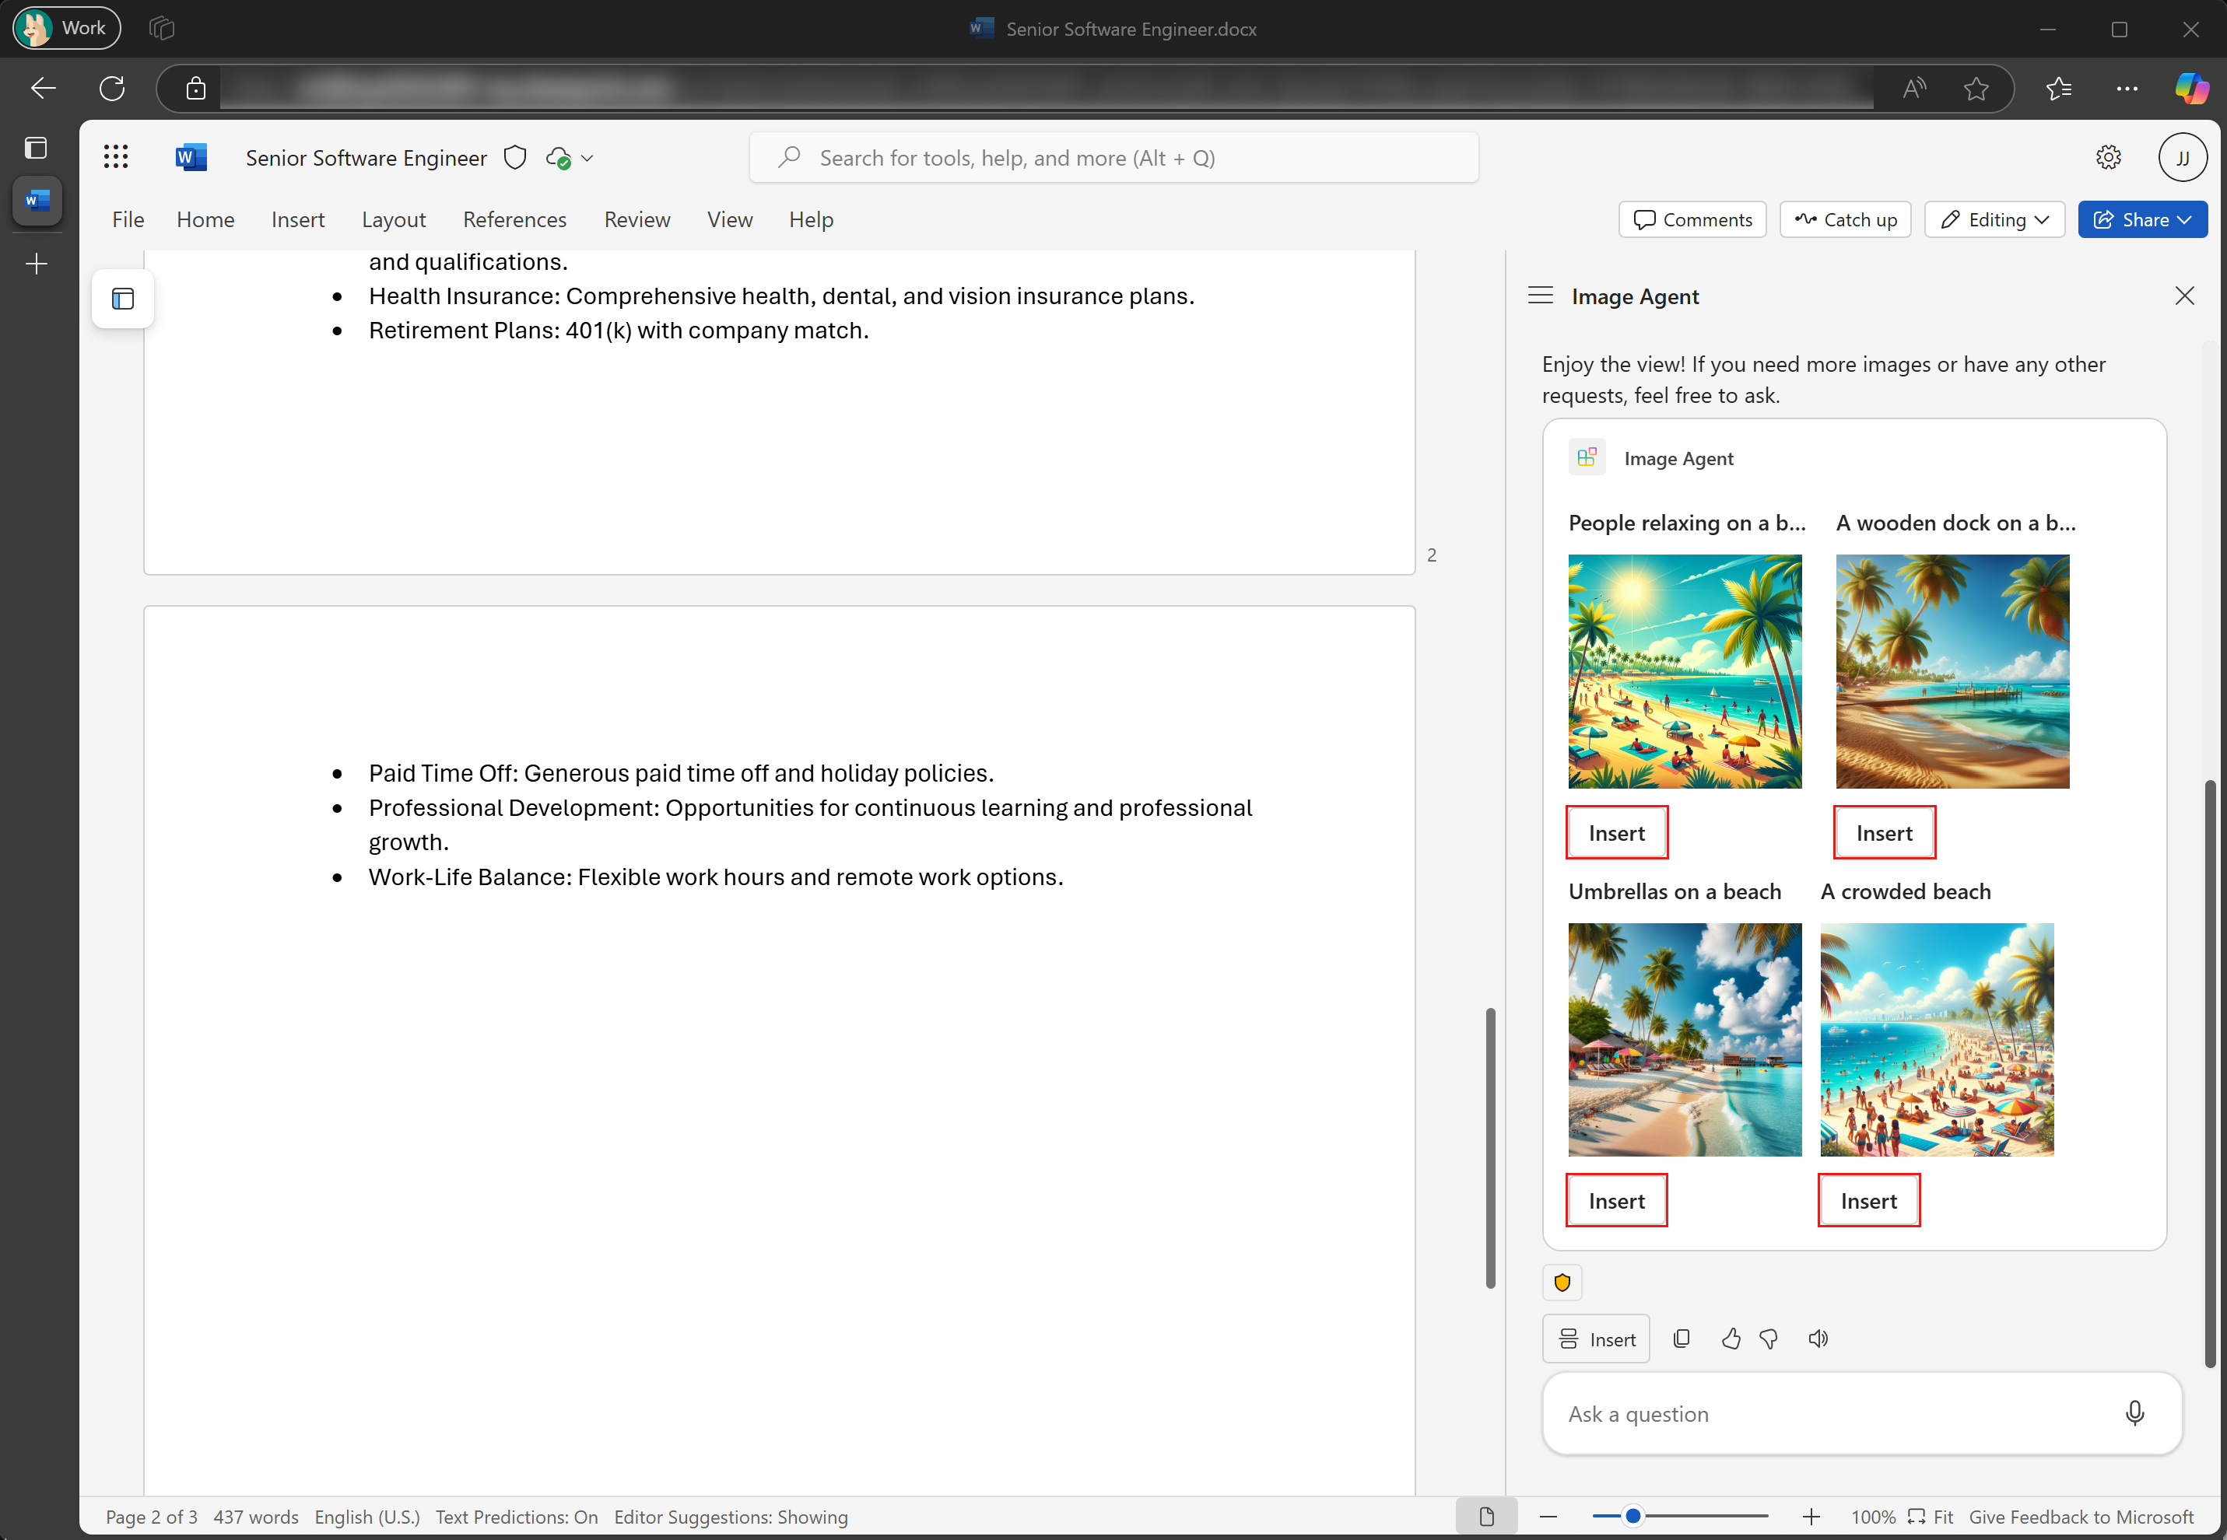The image size is (2227, 1540).
Task: Click the copy response icon
Action: pyautogui.click(x=1682, y=1339)
